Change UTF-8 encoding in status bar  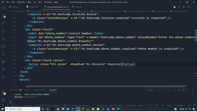pos(150,105)
